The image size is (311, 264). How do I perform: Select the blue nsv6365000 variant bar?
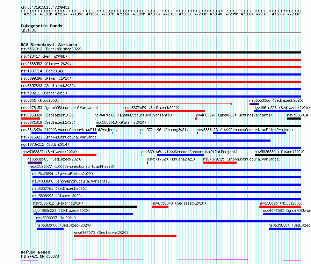50,229
